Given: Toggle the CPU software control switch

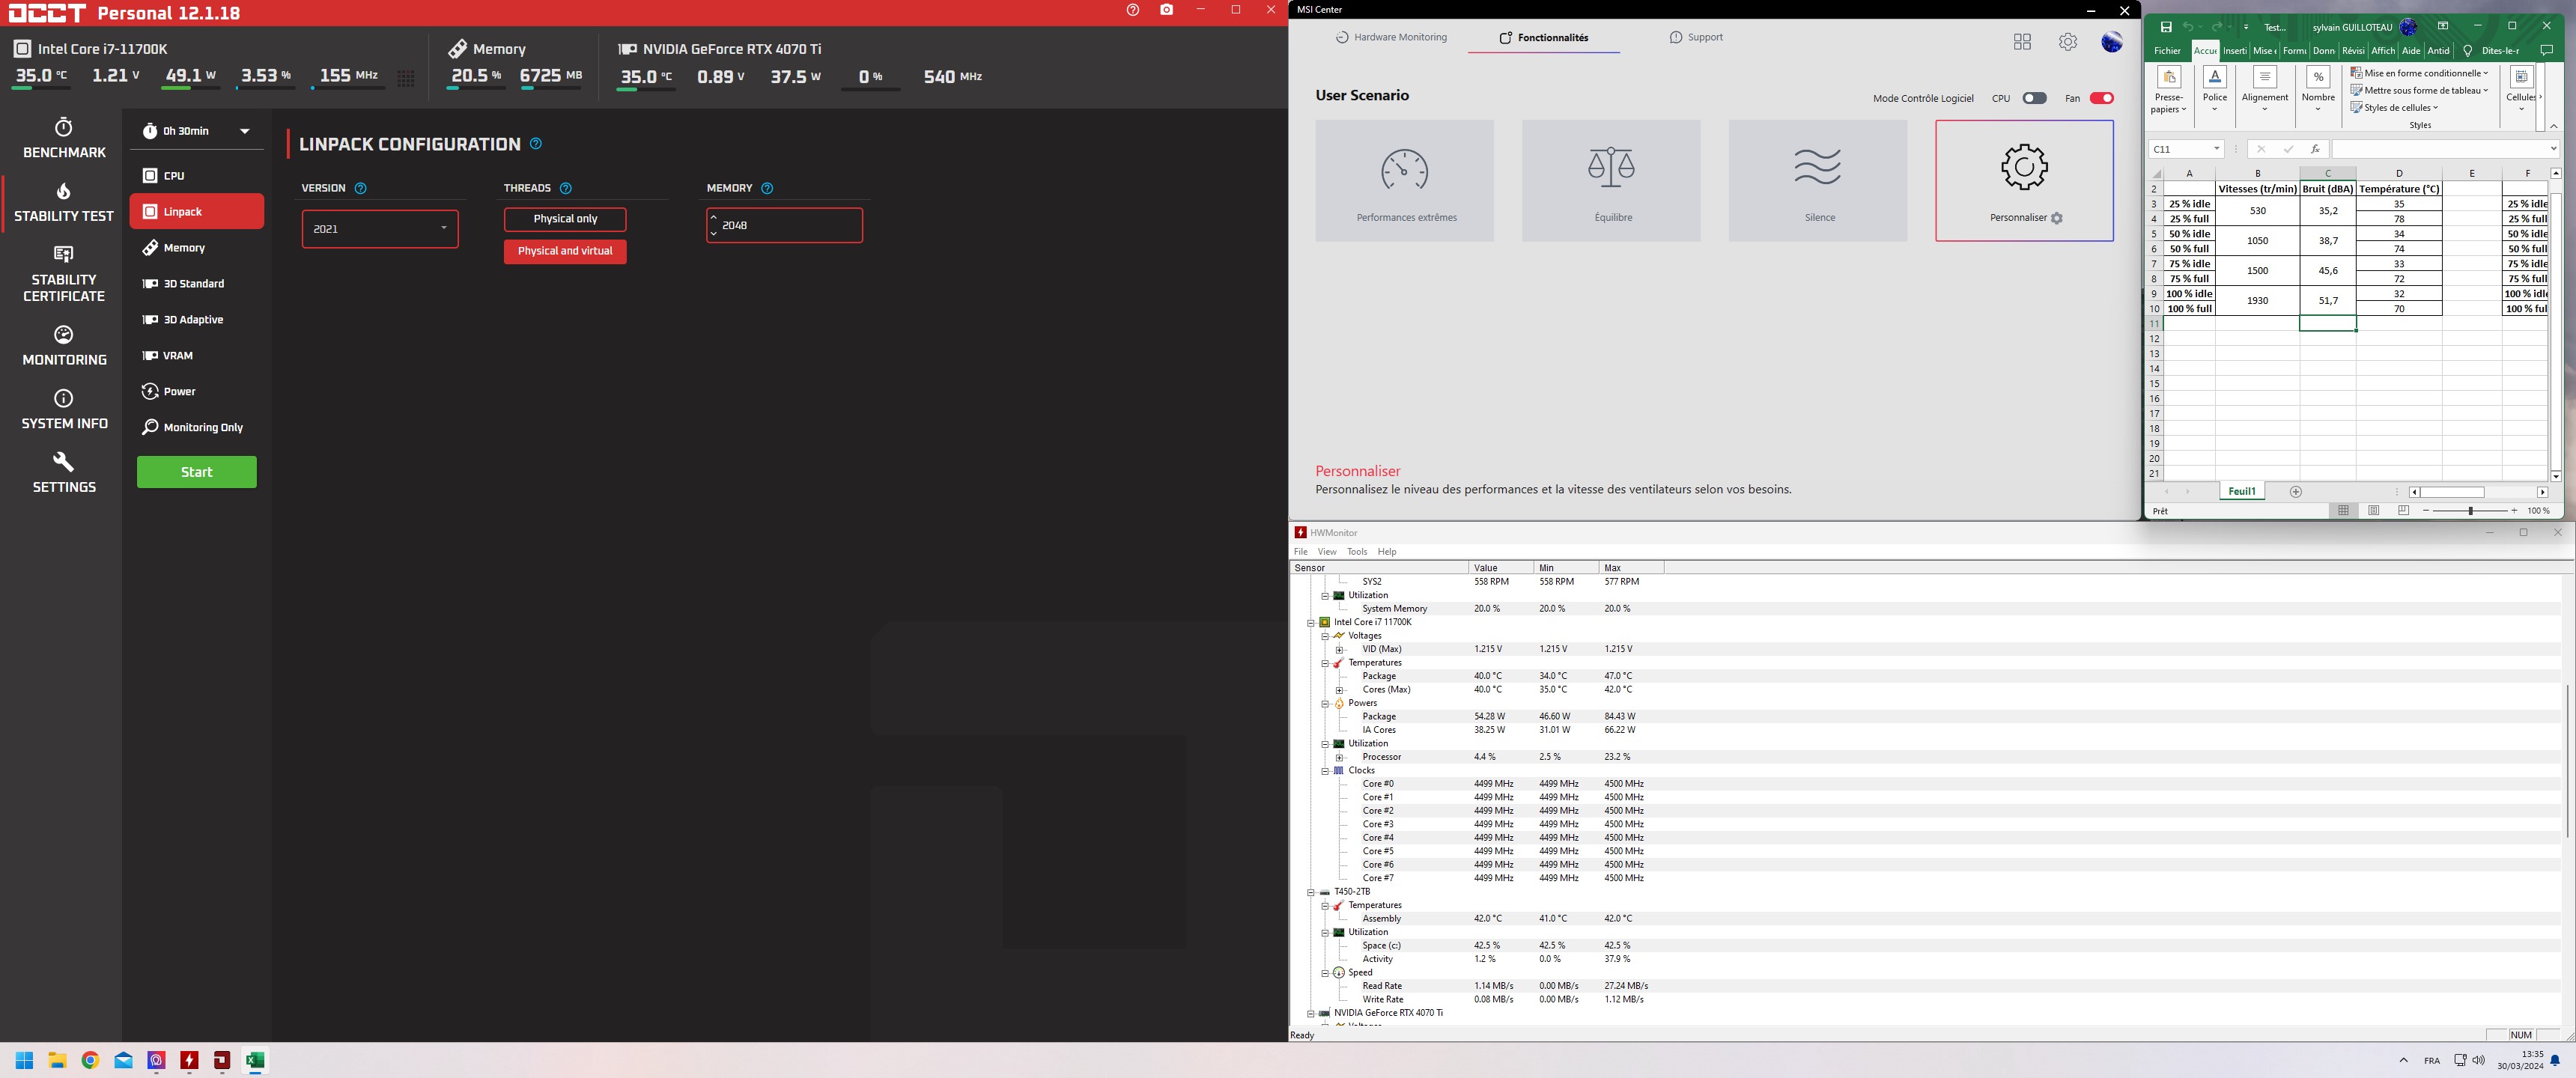Looking at the screenshot, I should 2034,98.
